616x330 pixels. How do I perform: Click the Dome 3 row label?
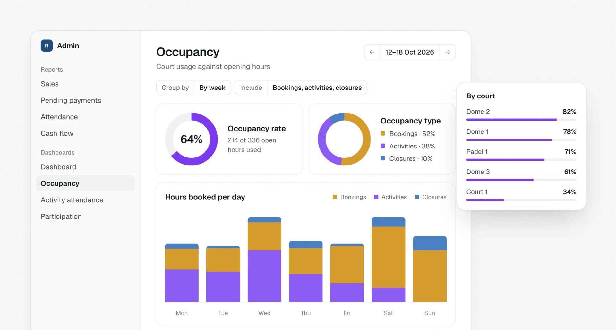pyautogui.click(x=478, y=172)
